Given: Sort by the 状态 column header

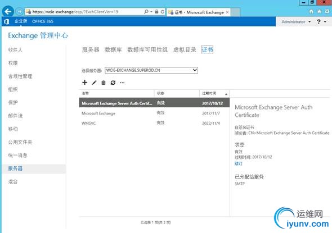Looking at the screenshot, I should point(177,93).
